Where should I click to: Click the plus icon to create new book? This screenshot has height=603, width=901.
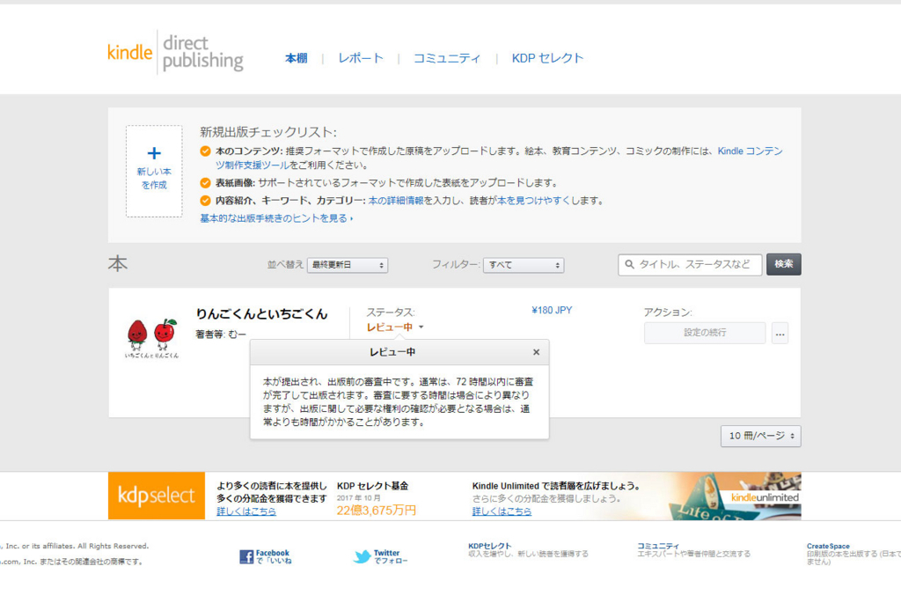coord(154,153)
